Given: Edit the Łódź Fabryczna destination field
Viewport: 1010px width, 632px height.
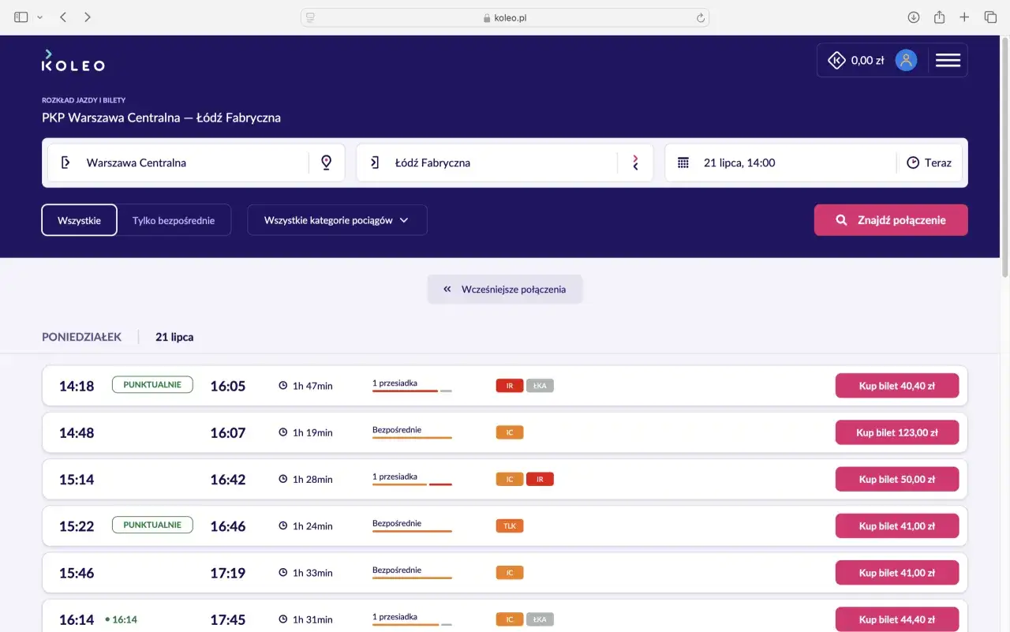Looking at the screenshot, I should click(497, 163).
